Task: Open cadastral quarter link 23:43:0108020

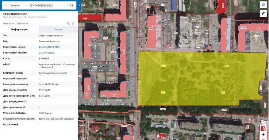Action: click(x=46, y=53)
